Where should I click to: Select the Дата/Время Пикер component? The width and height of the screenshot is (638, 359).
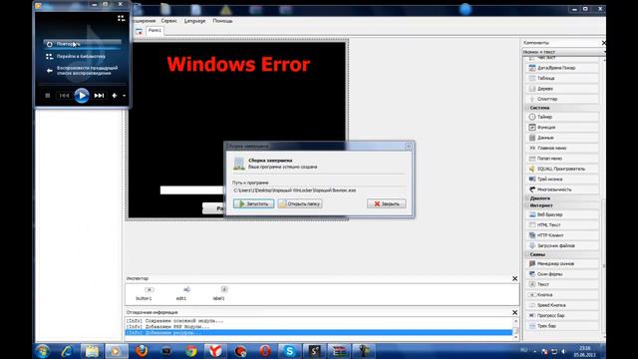point(562,68)
